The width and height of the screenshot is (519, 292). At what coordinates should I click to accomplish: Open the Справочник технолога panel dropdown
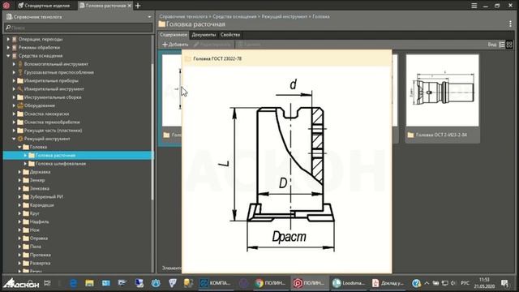point(149,16)
